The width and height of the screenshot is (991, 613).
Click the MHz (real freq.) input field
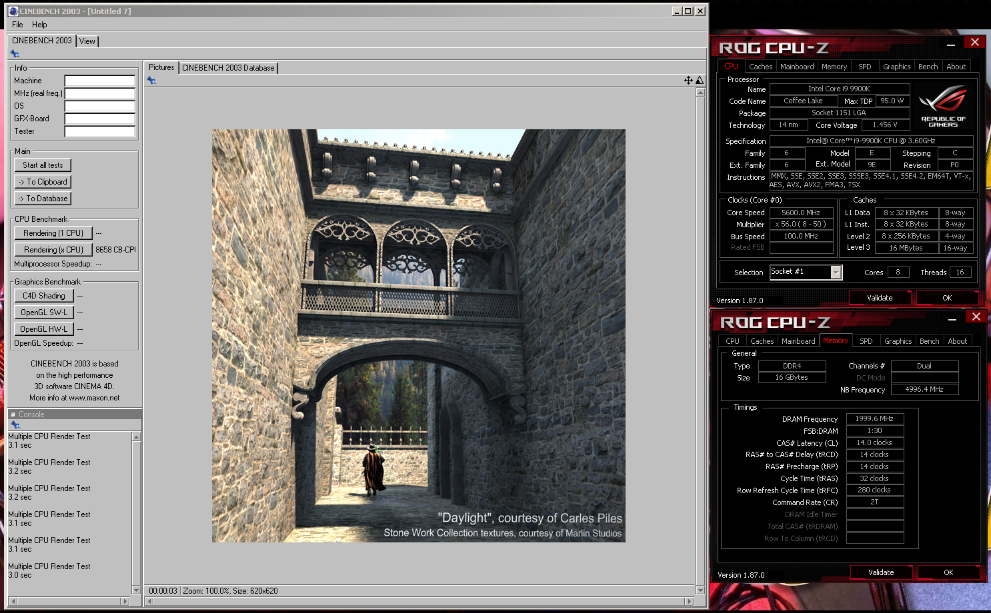coord(100,93)
